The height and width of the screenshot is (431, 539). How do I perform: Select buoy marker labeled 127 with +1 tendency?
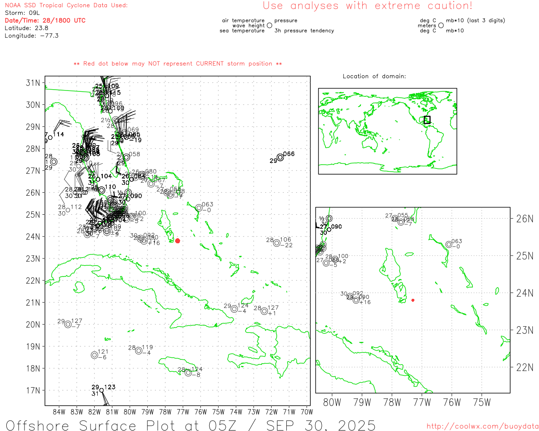pos(264,311)
